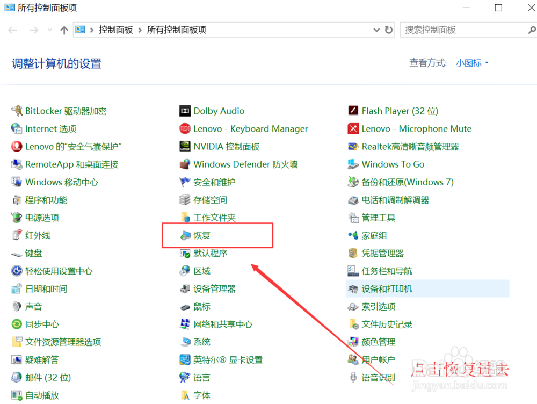The image size is (537, 404).
Task: Open 管理工具 link
Action: 379,218
